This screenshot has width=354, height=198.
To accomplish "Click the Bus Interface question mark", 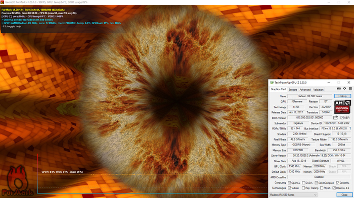I will coord(350,128).
